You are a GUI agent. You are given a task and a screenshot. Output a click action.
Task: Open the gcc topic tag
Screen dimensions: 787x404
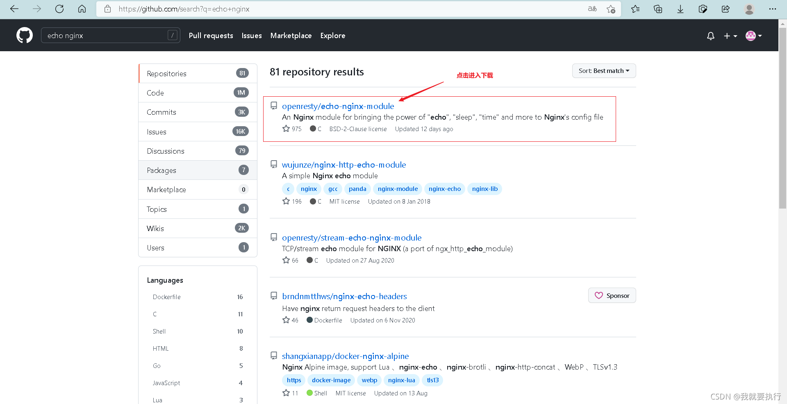click(333, 189)
